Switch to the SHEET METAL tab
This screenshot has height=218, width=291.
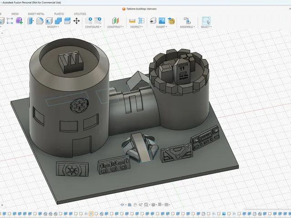36,14
